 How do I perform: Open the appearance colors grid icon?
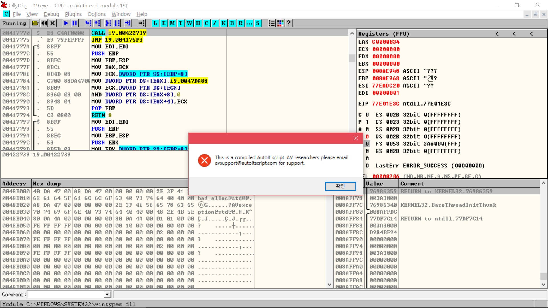[x=280, y=23]
